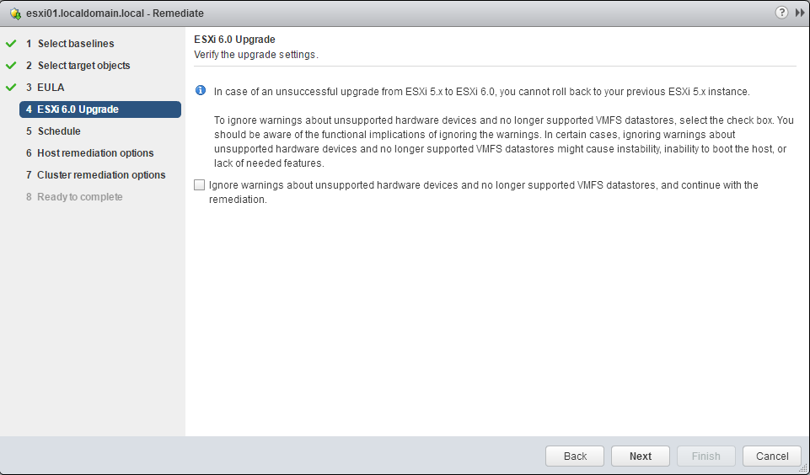Return to step 3 EULA

coord(51,88)
